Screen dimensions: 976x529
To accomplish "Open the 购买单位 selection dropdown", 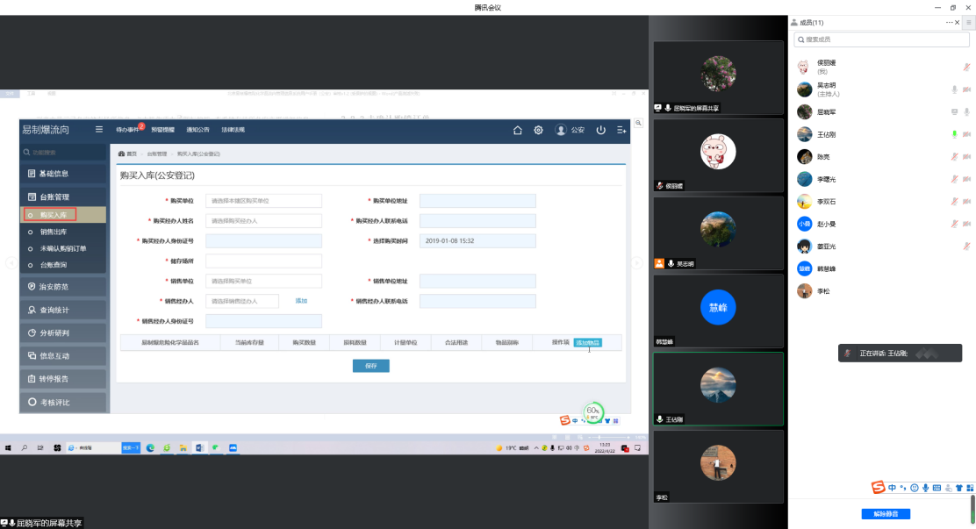I will 263,201.
